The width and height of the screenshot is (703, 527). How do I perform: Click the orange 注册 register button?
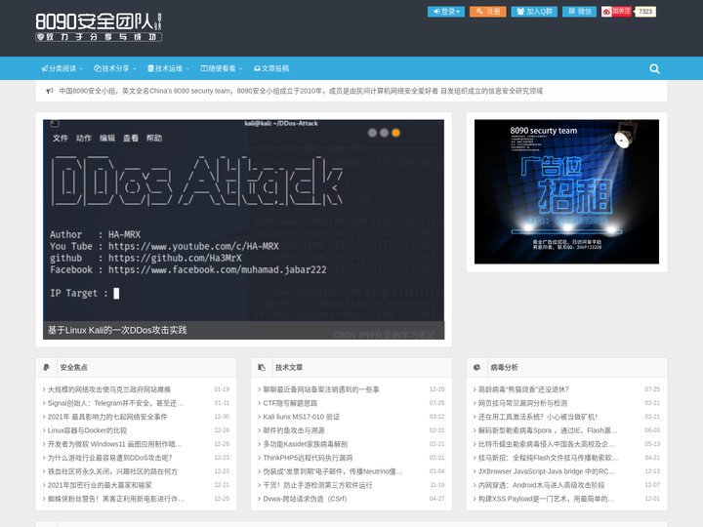click(x=488, y=11)
